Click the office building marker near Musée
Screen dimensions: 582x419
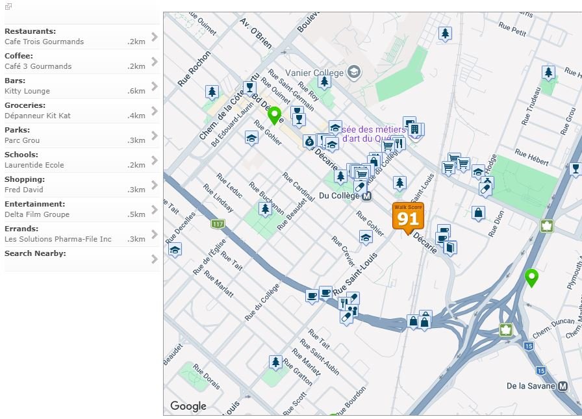(416, 130)
